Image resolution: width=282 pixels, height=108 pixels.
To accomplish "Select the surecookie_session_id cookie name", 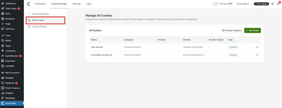I will coord(102,55).
